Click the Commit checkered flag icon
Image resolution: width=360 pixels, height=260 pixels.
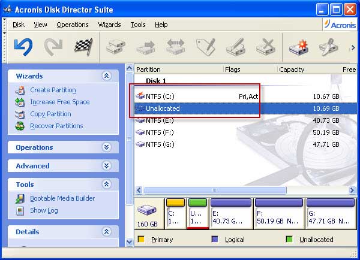pos(83,47)
